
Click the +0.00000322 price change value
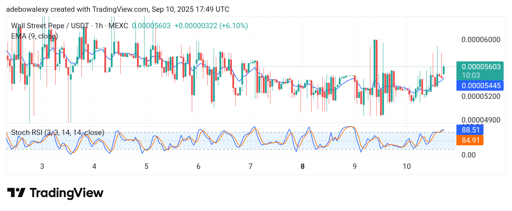195,26
